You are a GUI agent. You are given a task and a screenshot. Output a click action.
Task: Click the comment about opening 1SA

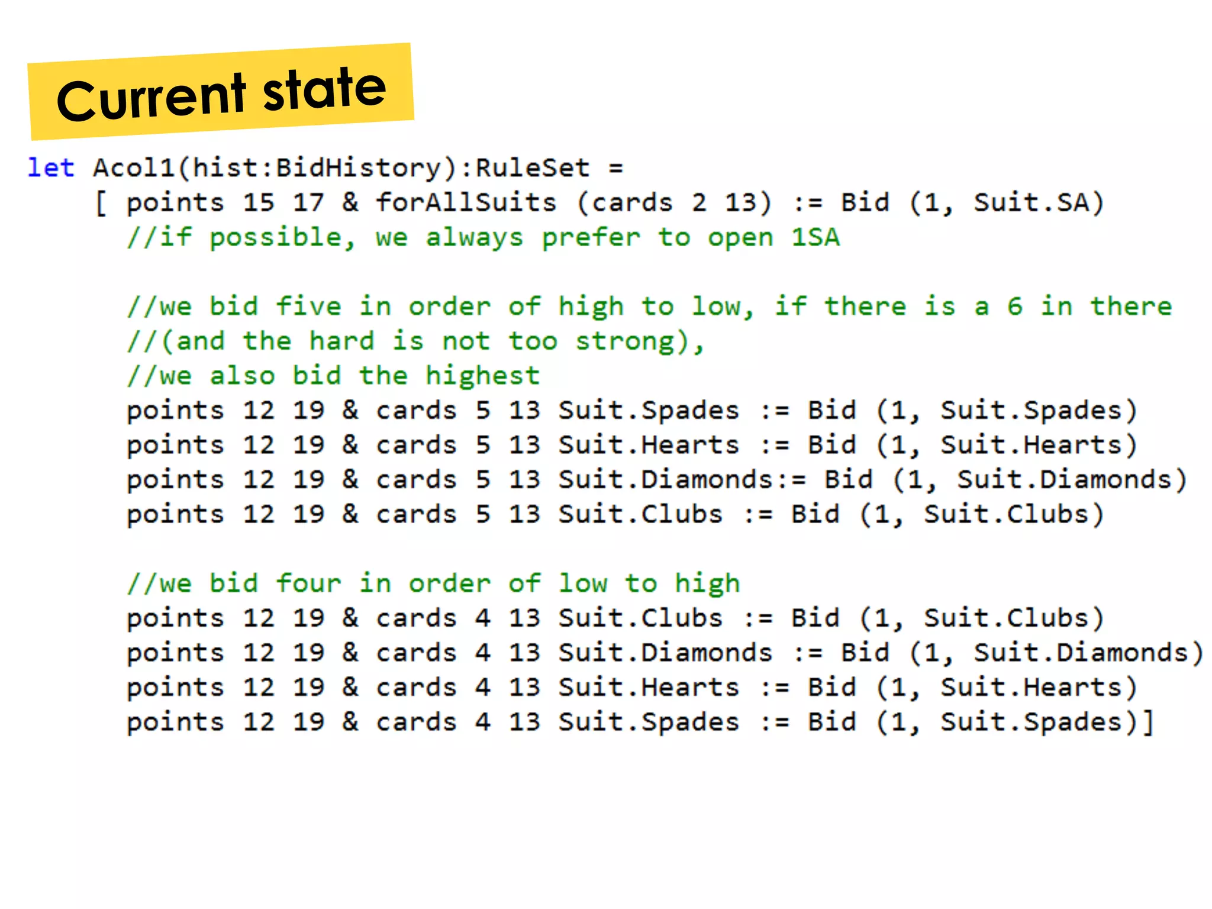(483, 238)
